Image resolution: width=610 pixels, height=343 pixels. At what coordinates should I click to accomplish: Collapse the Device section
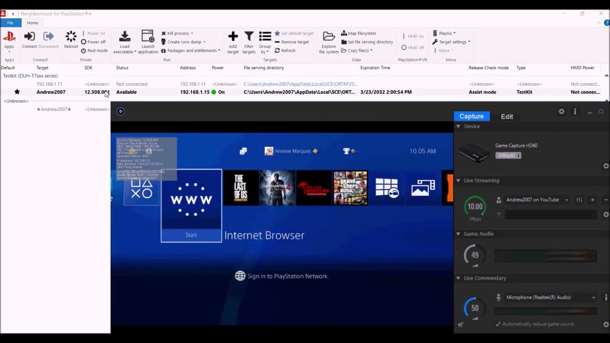coord(458,126)
